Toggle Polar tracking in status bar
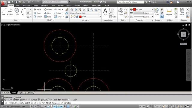The image size is (192, 108). [45, 106]
